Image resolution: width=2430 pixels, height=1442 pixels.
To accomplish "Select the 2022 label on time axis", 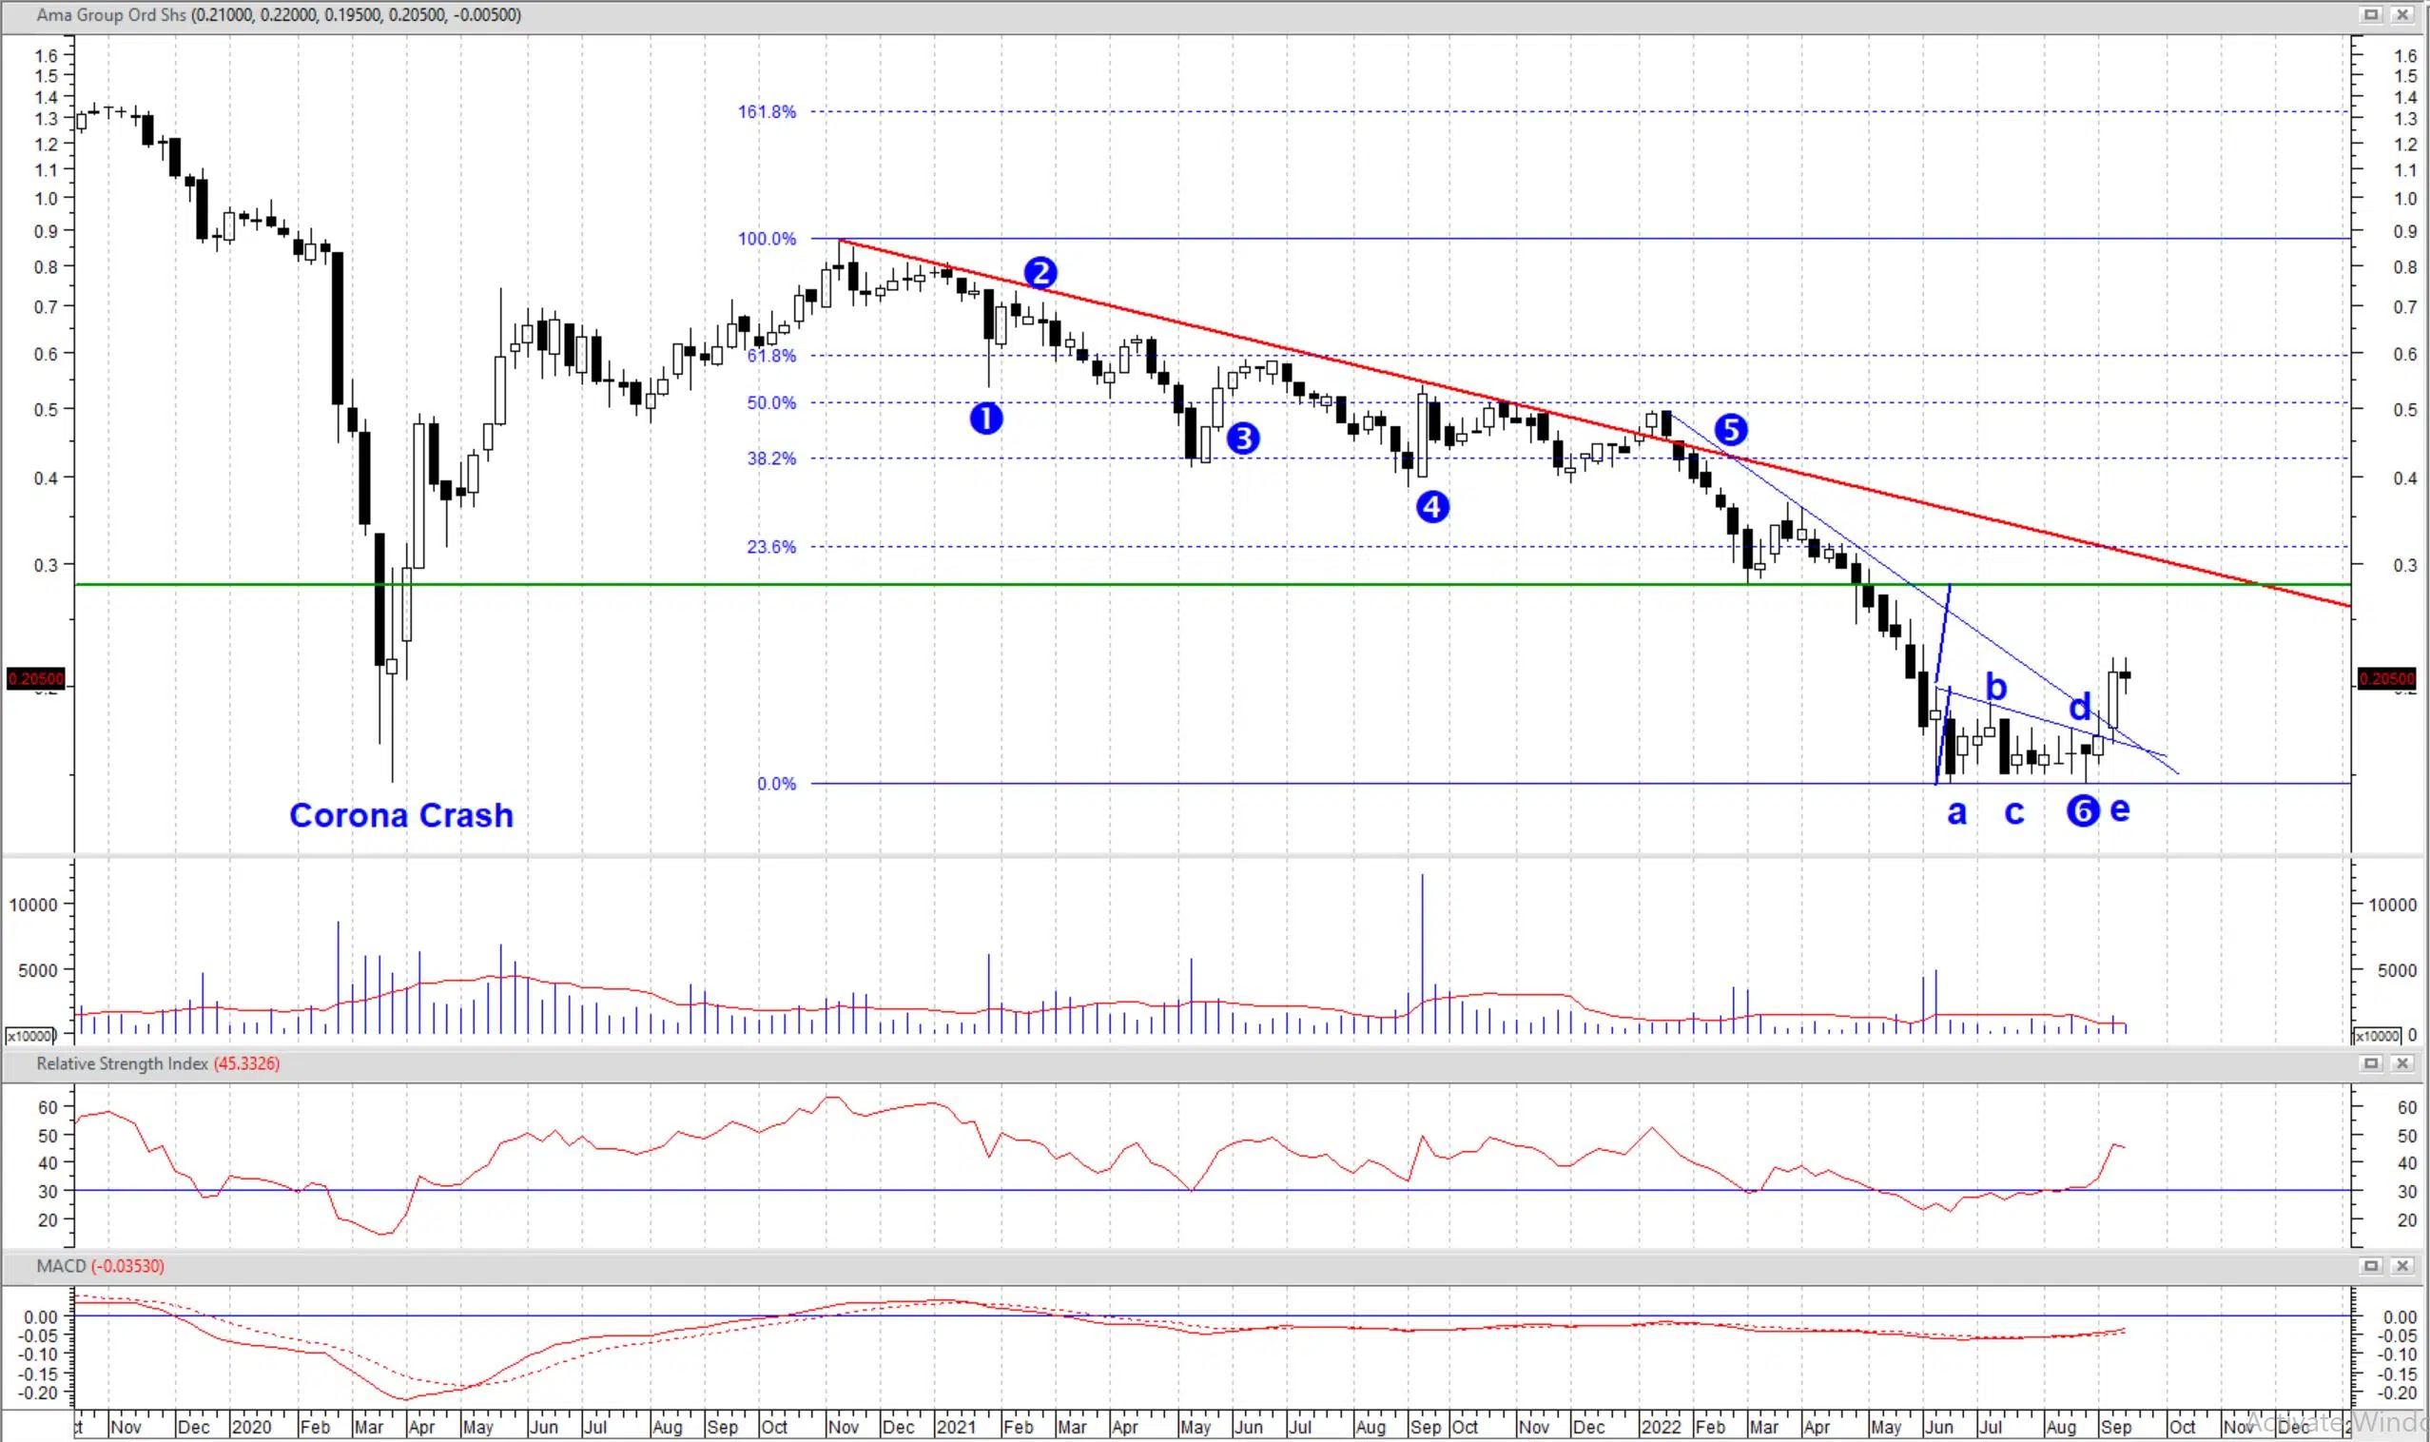I will (1661, 1428).
